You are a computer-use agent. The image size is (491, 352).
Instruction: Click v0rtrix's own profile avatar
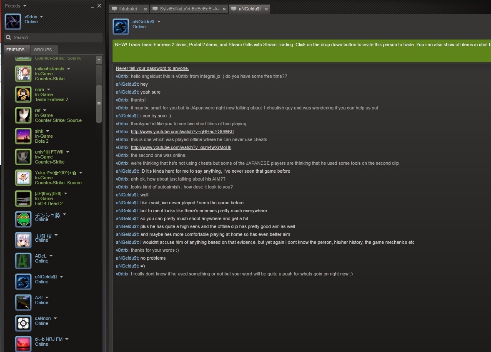click(x=13, y=22)
